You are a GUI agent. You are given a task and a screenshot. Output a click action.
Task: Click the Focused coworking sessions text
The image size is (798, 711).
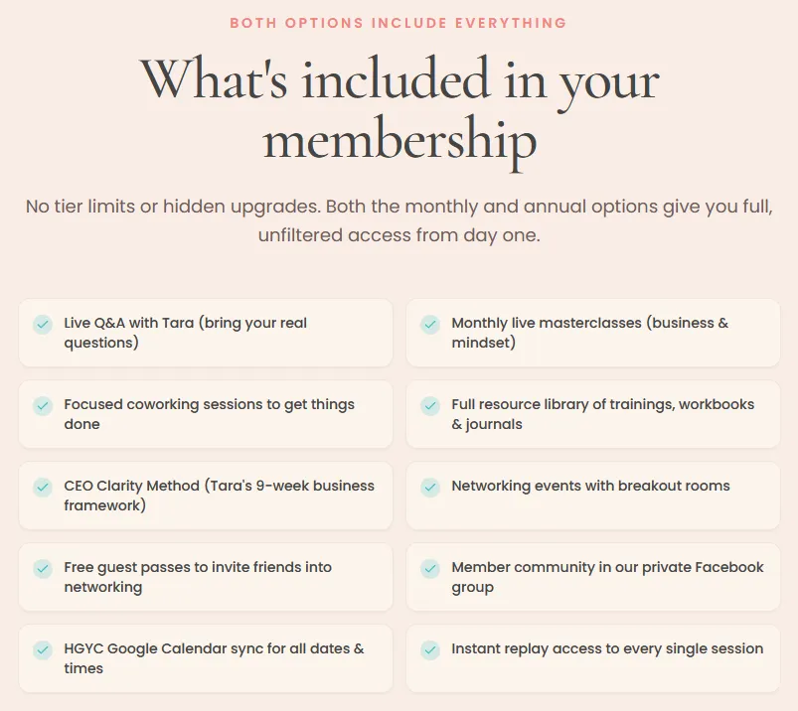(209, 414)
